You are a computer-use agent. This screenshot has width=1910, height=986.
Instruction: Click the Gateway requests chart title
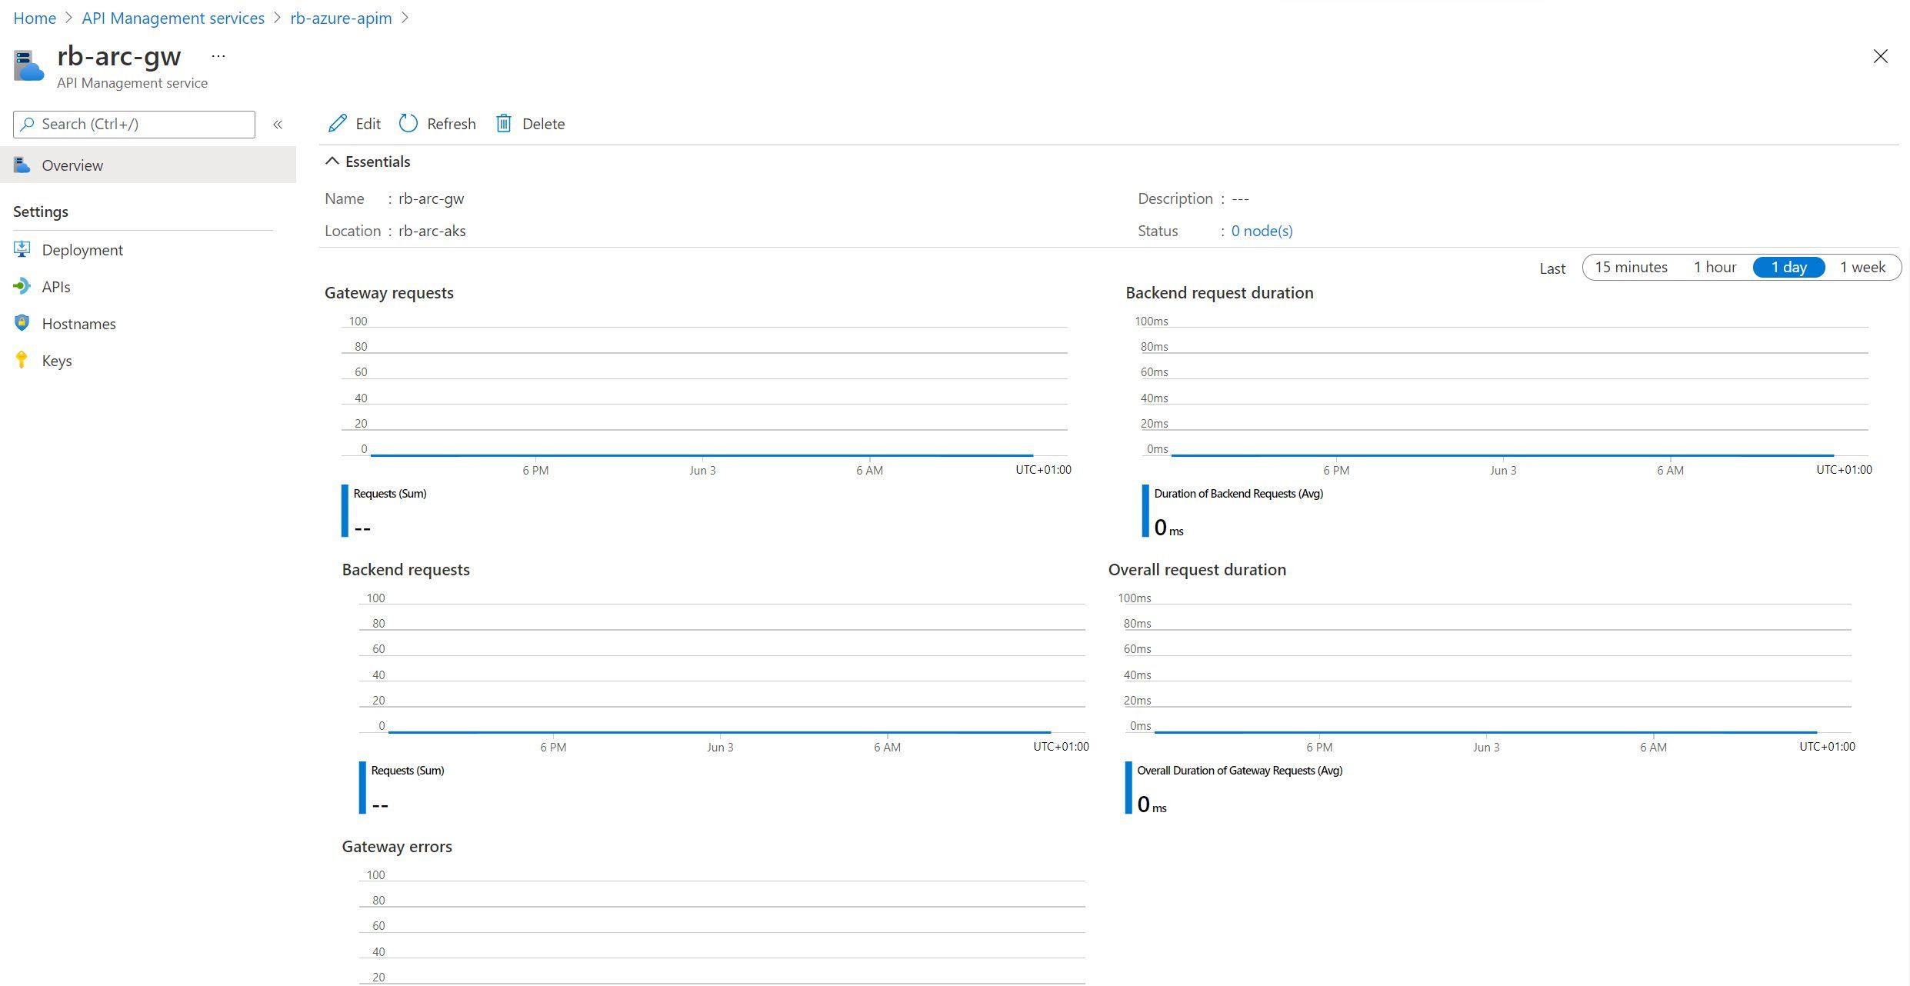pyautogui.click(x=389, y=292)
